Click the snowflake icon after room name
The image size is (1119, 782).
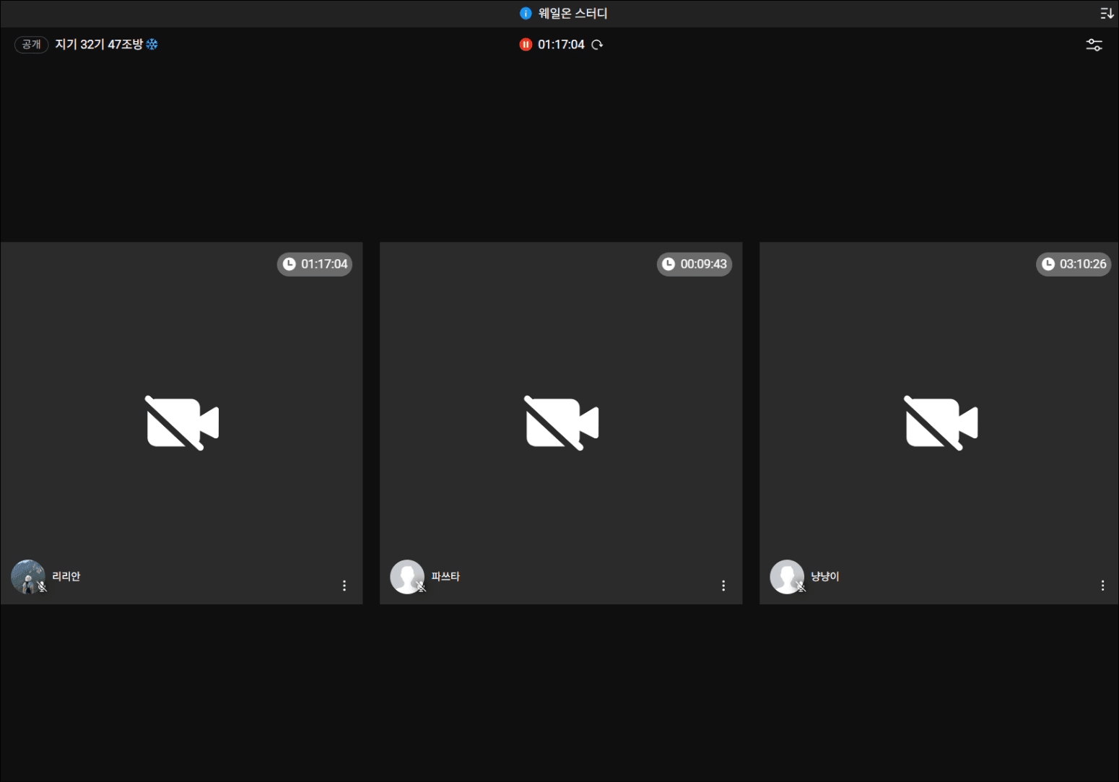pyautogui.click(x=152, y=45)
